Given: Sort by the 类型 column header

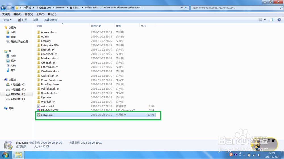Looking at the screenshot, I should point(118,26).
